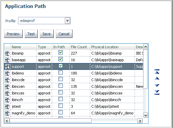This screenshot has width=173, height=128.
Task: Click the ibinccfr row application icon
Action: click(x=7, y=100)
